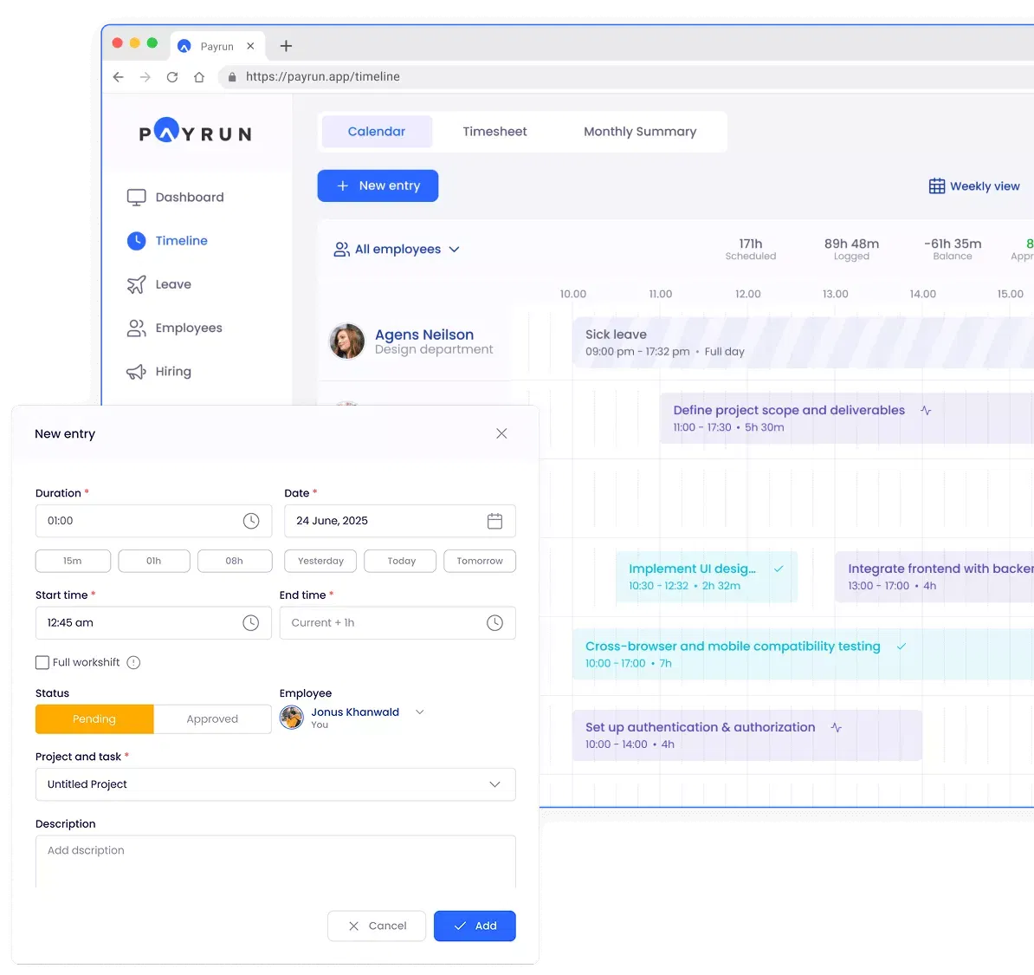Click the clock icon in End time field
The height and width of the screenshot is (975, 1034).
(494, 623)
